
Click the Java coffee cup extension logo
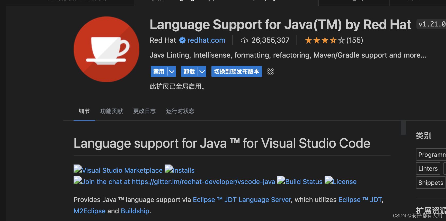(x=106, y=49)
